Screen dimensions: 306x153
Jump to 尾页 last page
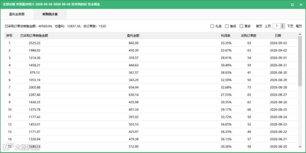(299, 26)
